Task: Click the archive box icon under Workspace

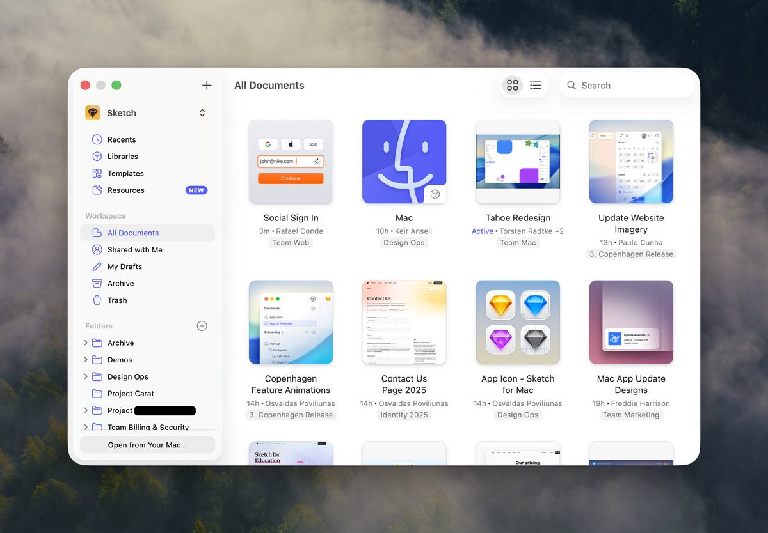Action: coord(97,283)
